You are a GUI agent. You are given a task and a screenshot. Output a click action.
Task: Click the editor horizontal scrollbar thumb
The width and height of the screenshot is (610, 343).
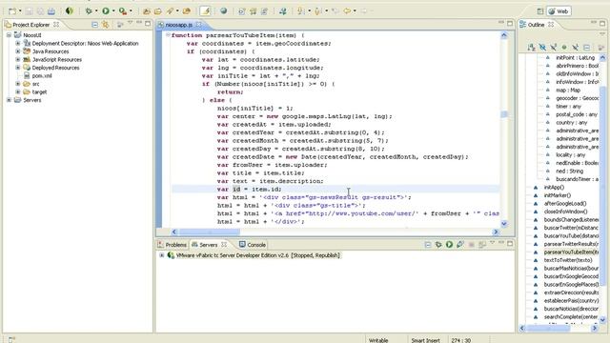pyautogui.click(x=209, y=232)
